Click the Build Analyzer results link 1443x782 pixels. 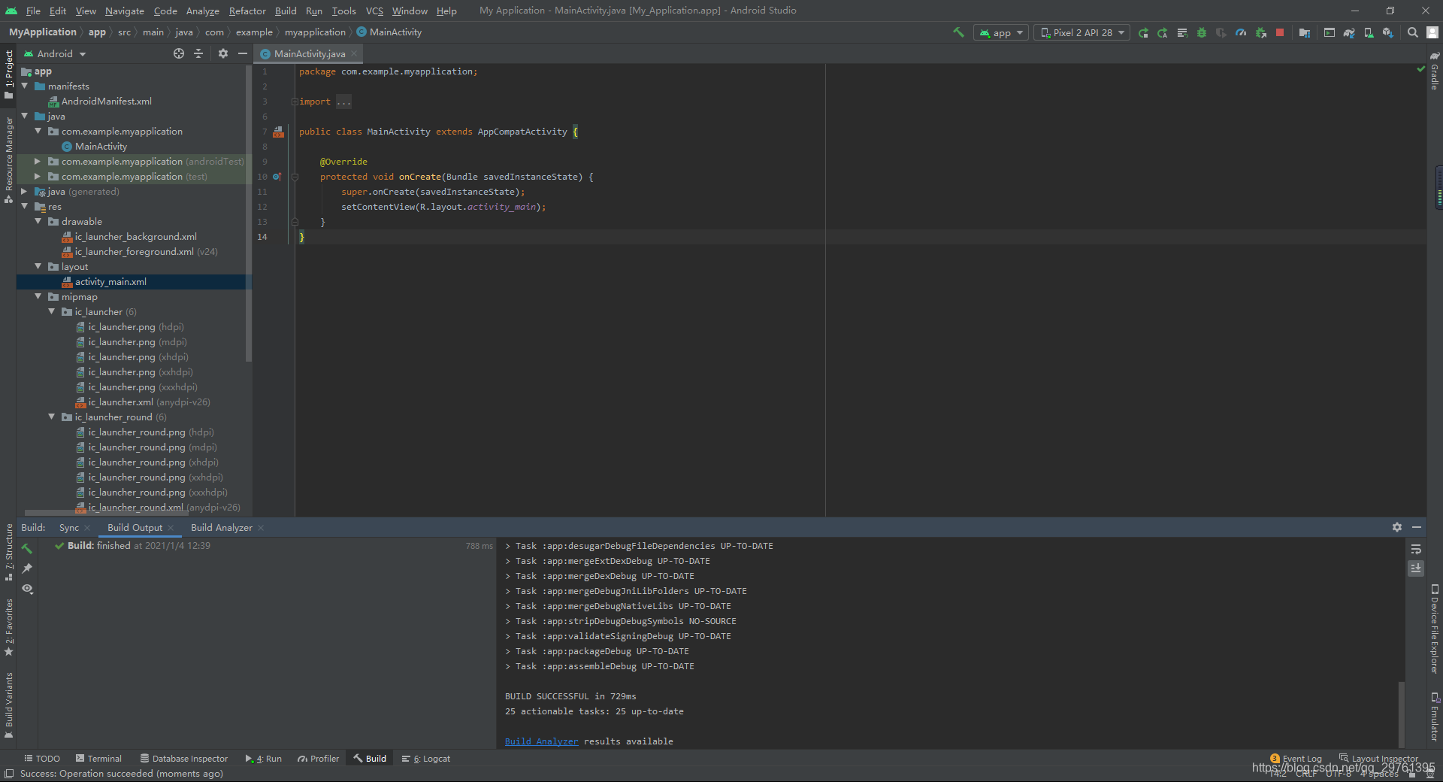541,741
